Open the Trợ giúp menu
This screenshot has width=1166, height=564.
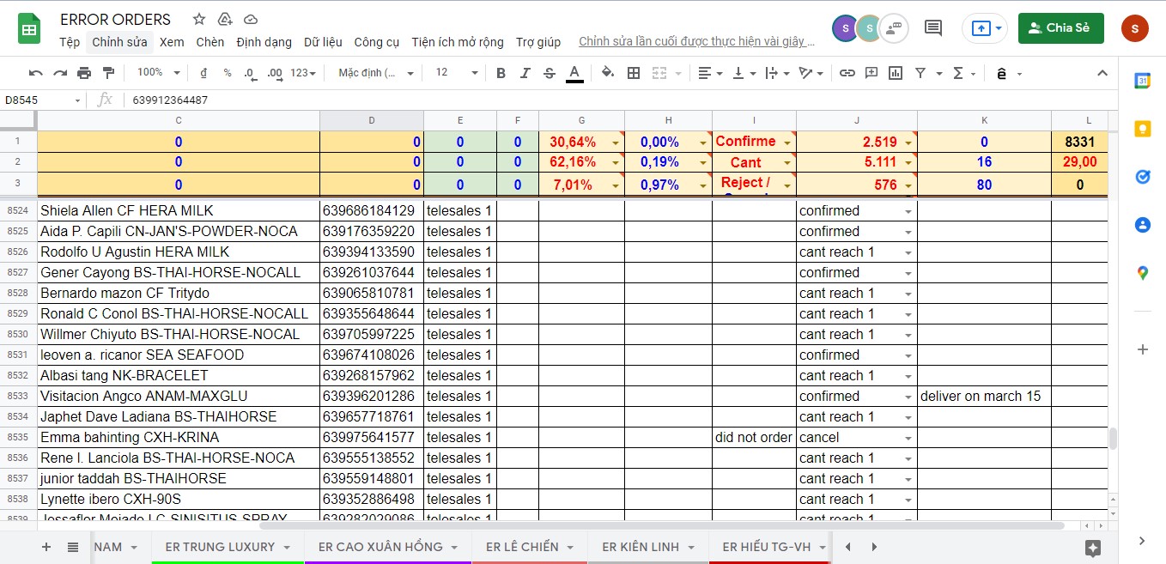coord(538,42)
